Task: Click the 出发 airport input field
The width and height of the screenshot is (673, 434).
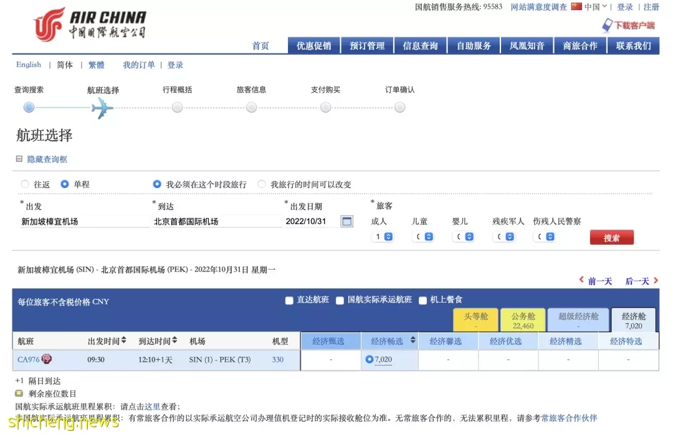Action: click(x=85, y=221)
